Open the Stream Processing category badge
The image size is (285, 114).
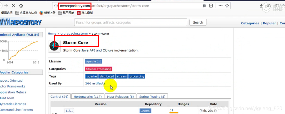click(x=98, y=69)
